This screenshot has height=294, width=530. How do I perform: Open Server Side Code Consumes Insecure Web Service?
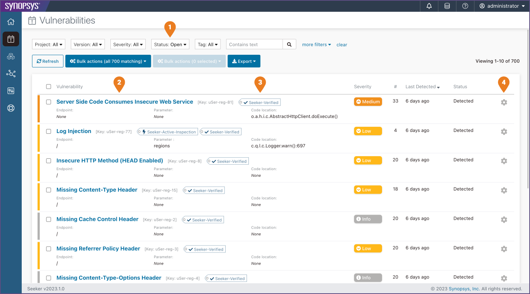click(125, 102)
